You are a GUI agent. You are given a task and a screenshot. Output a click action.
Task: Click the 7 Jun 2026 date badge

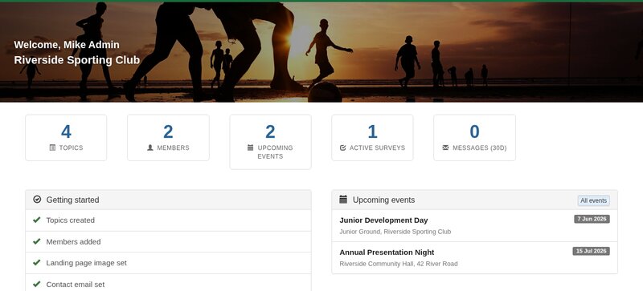tap(592, 219)
